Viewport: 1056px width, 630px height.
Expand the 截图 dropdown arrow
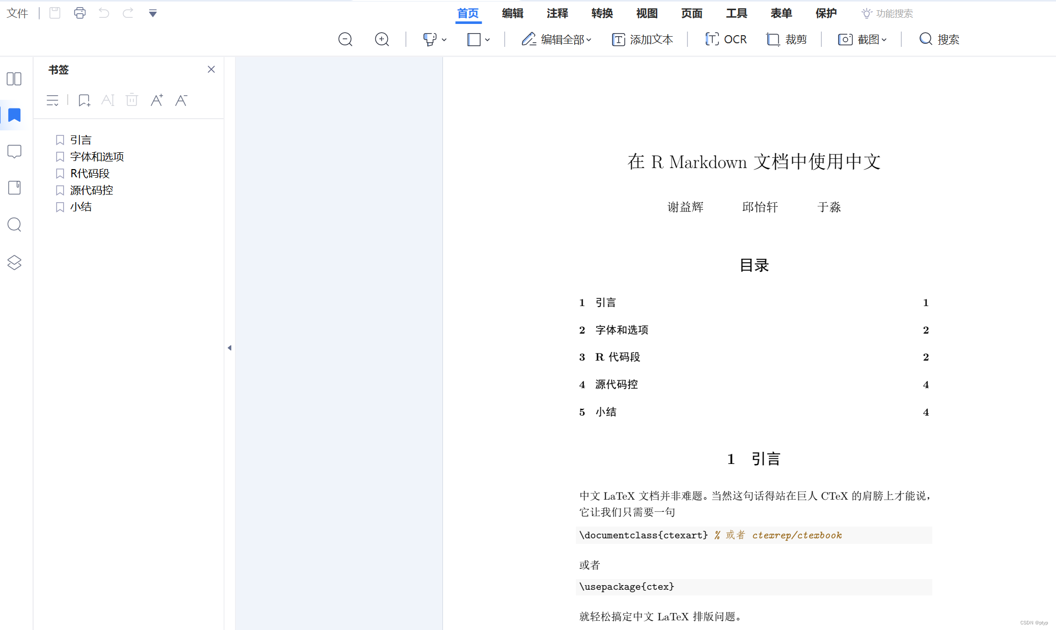point(884,40)
